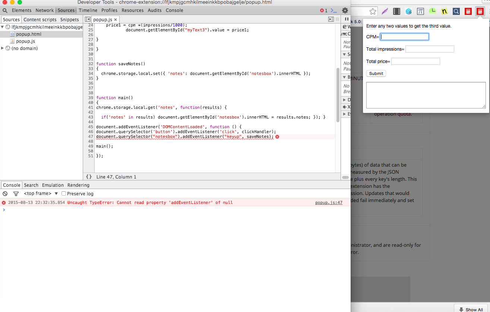This screenshot has width=490, height=312.
Task: Switch to Content scripts navigator tab
Action: click(40, 19)
